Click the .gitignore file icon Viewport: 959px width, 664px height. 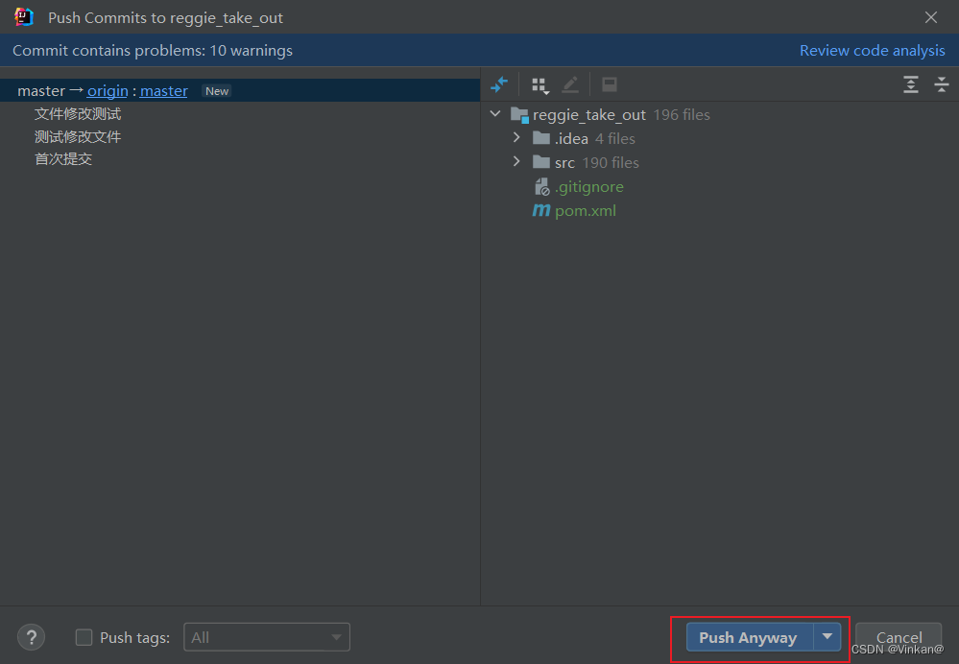coord(542,186)
